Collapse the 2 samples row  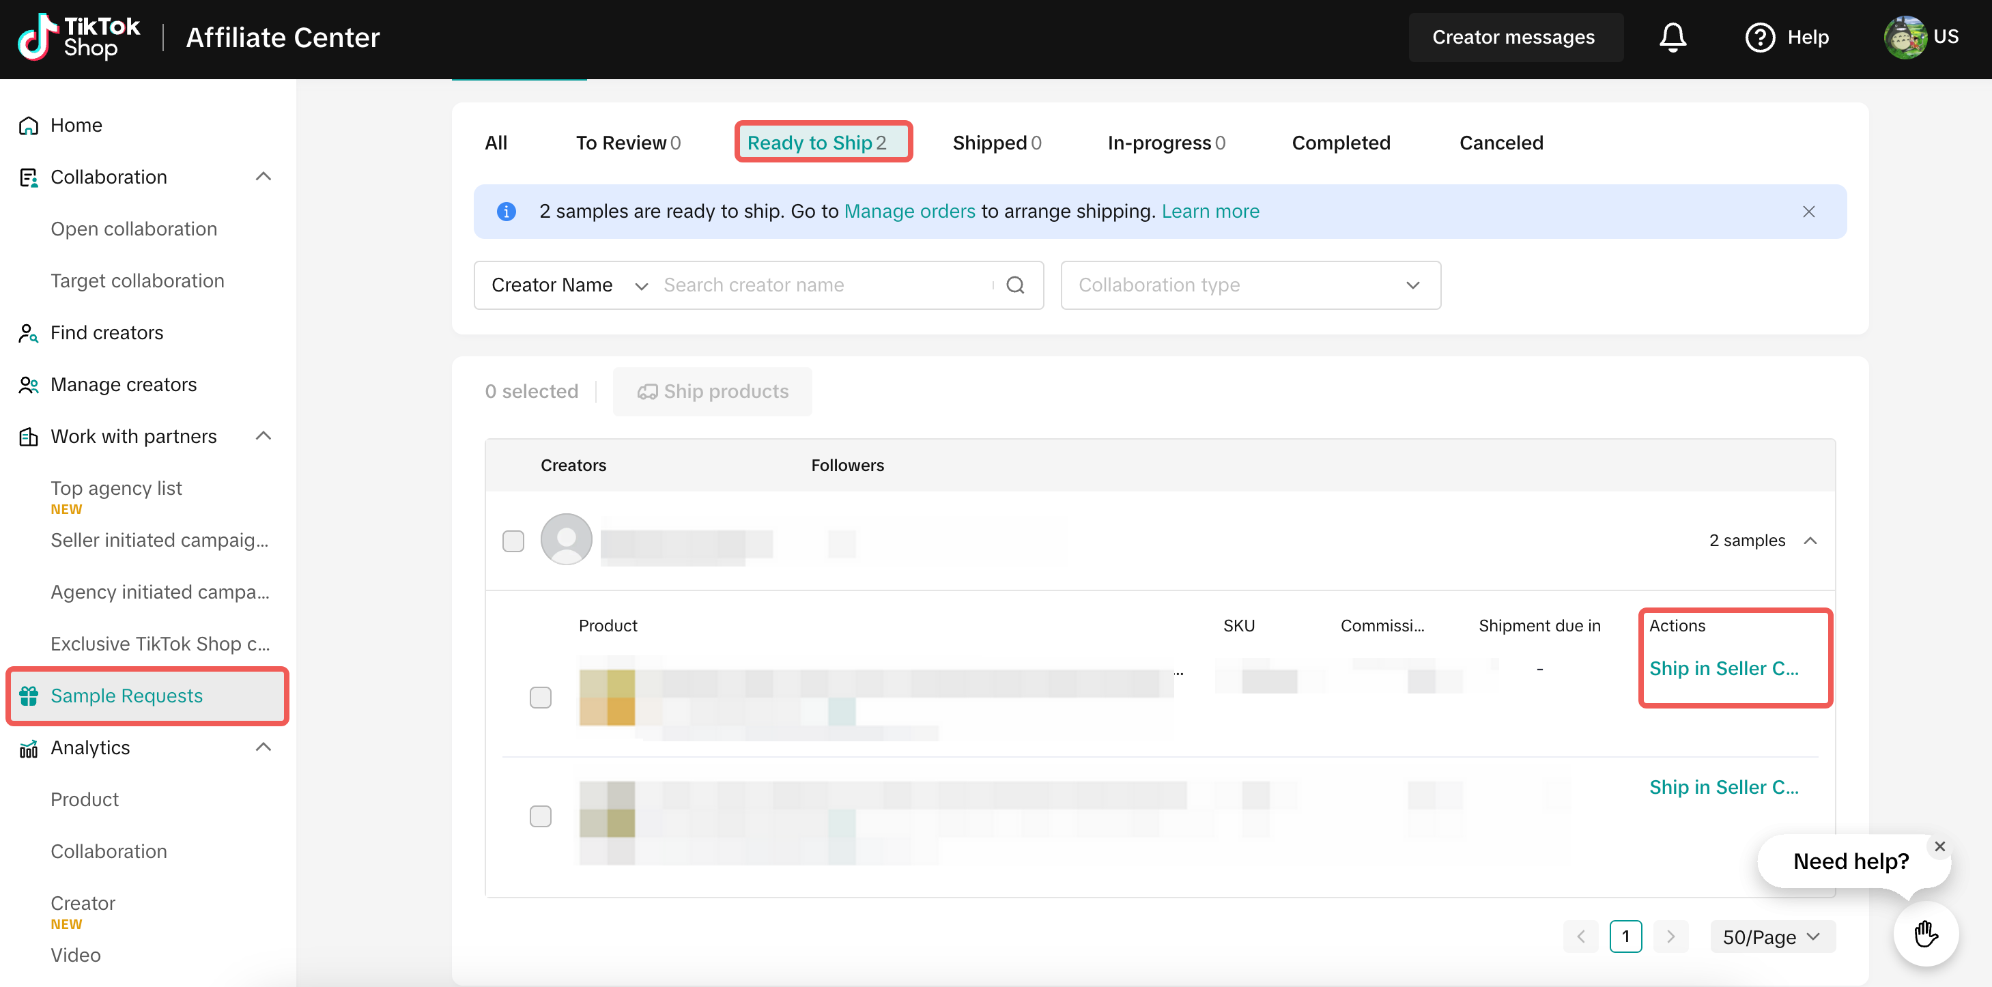click(1810, 541)
